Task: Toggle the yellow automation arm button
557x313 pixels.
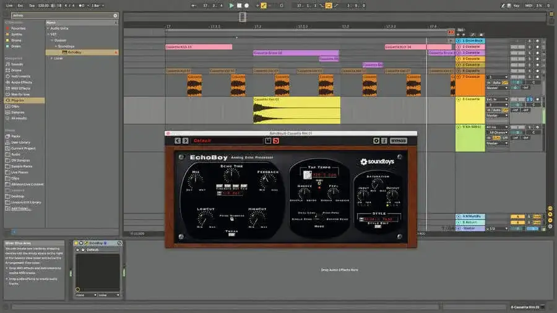Action: click(x=264, y=6)
